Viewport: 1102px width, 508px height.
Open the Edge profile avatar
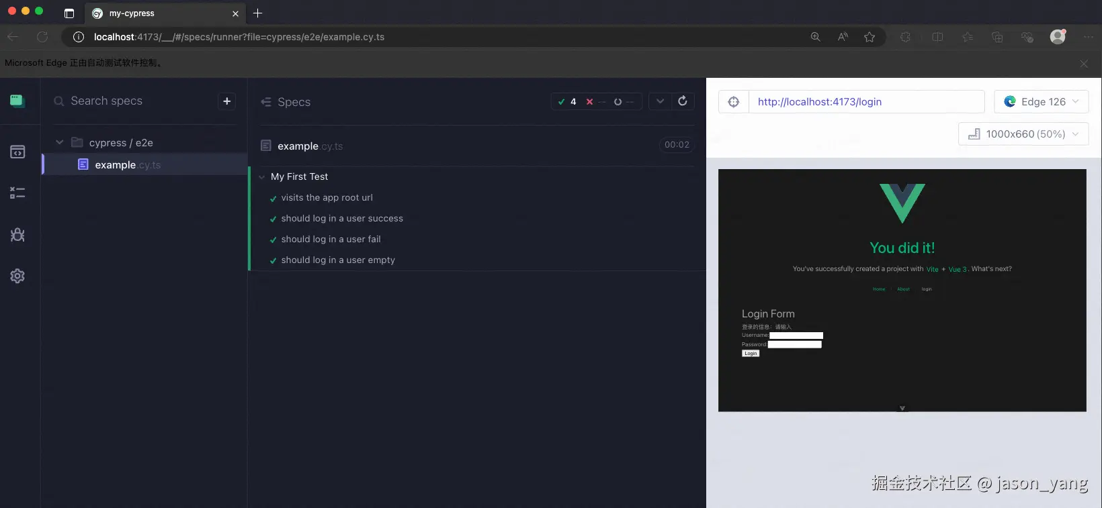tap(1058, 37)
